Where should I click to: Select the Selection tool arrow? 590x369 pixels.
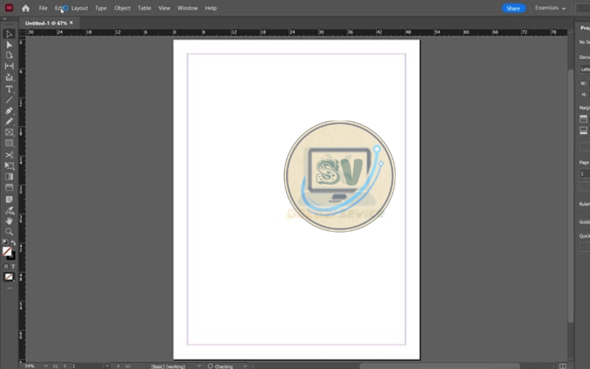(9, 34)
